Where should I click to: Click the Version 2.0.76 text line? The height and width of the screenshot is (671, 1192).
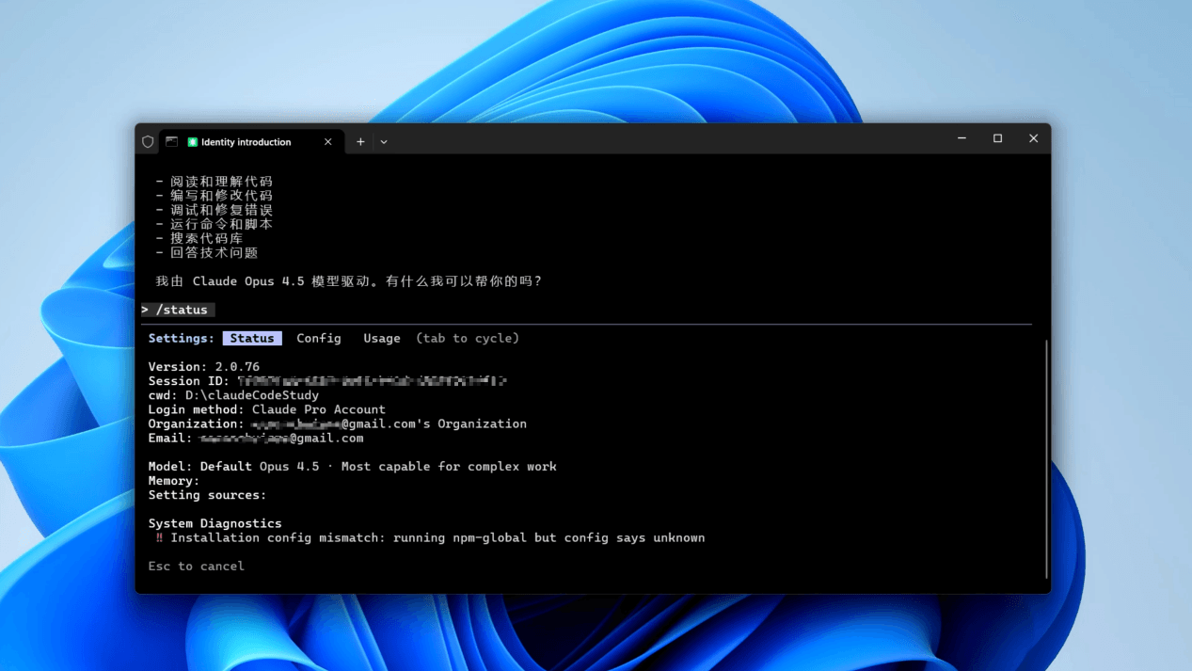pyautogui.click(x=204, y=367)
